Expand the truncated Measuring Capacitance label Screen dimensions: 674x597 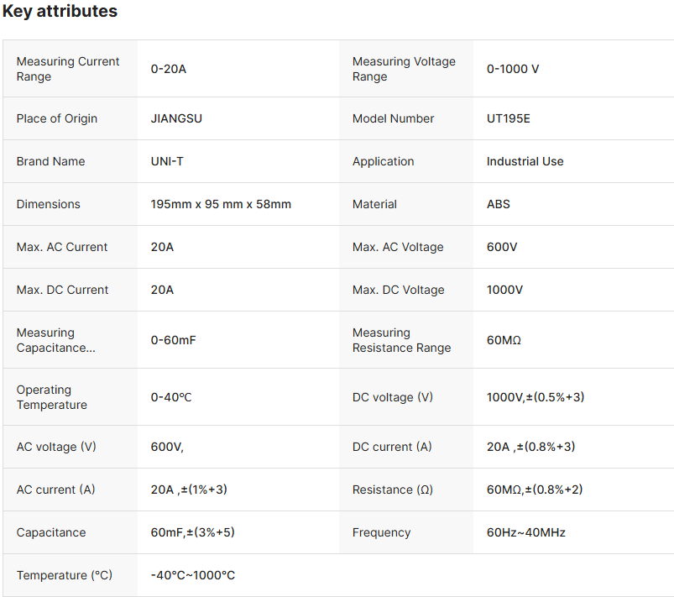pyautogui.click(x=55, y=340)
